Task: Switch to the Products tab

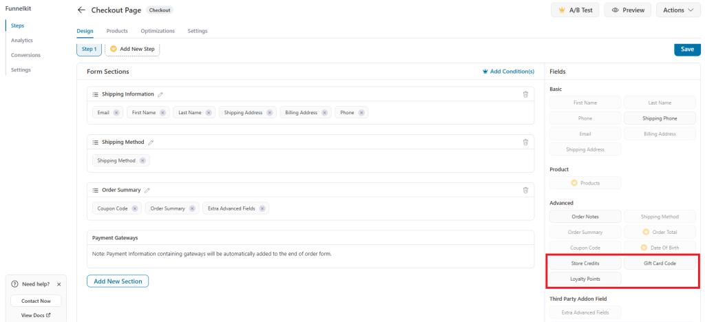Action: point(117,31)
